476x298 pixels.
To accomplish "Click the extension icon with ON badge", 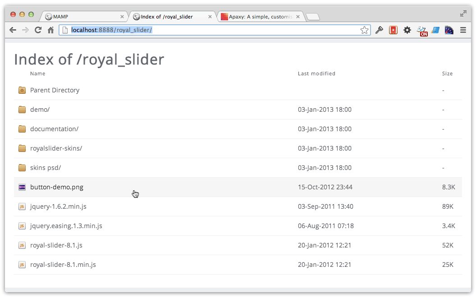I will tap(422, 31).
